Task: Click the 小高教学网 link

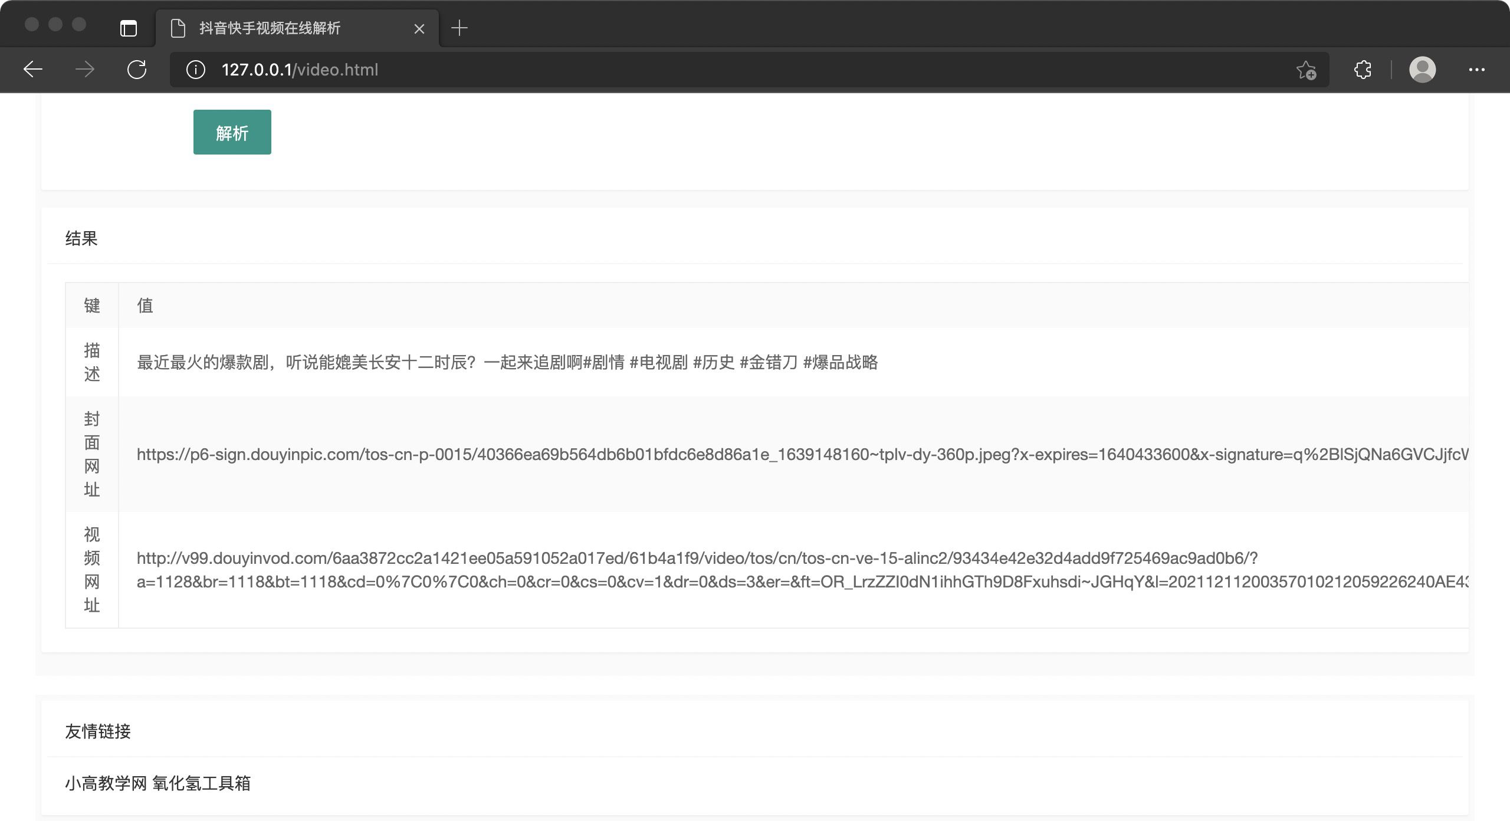Action: coord(106,783)
